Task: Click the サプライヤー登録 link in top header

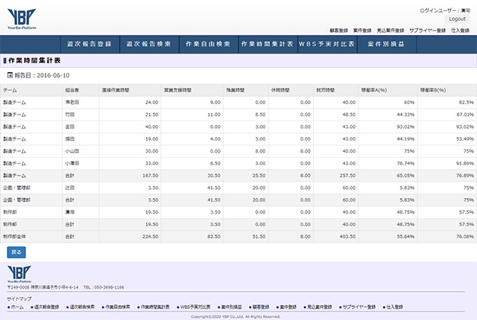Action: coord(428,31)
